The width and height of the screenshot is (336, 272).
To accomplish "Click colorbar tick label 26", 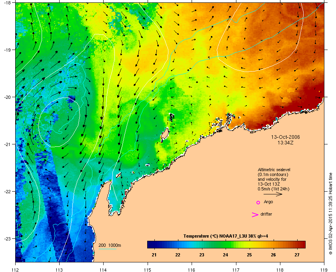I will coord(273,255).
